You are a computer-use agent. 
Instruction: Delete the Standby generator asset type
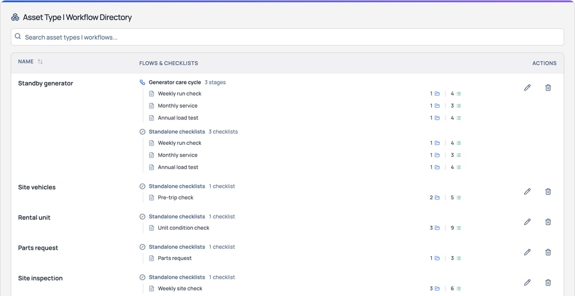click(548, 87)
